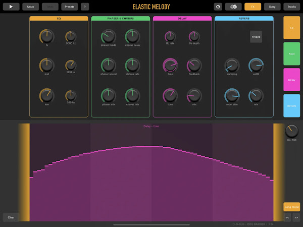The width and height of the screenshot is (303, 227).
Task: Click the brain icon in top bar
Action: click(233, 7)
